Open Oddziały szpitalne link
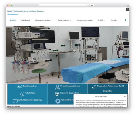The image size is (135, 115). pos(30,86)
